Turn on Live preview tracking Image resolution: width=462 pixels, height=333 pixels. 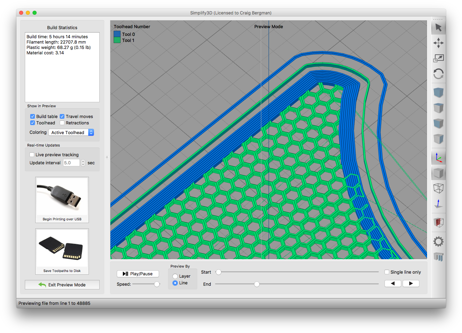pyautogui.click(x=32, y=155)
